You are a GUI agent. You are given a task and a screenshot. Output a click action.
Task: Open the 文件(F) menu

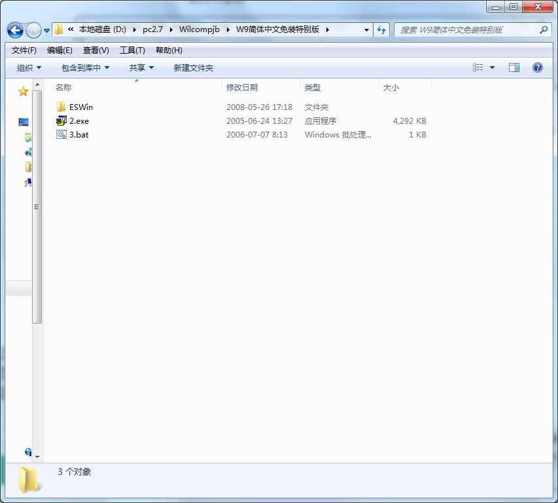[x=24, y=50]
